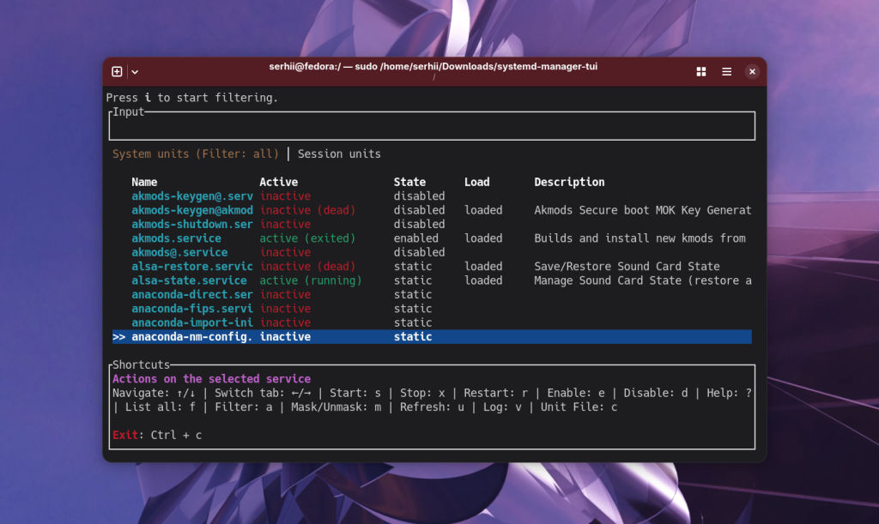This screenshot has height=524, width=879.
Task: Click 'Builds and install new kmods from' description
Action: pos(640,238)
